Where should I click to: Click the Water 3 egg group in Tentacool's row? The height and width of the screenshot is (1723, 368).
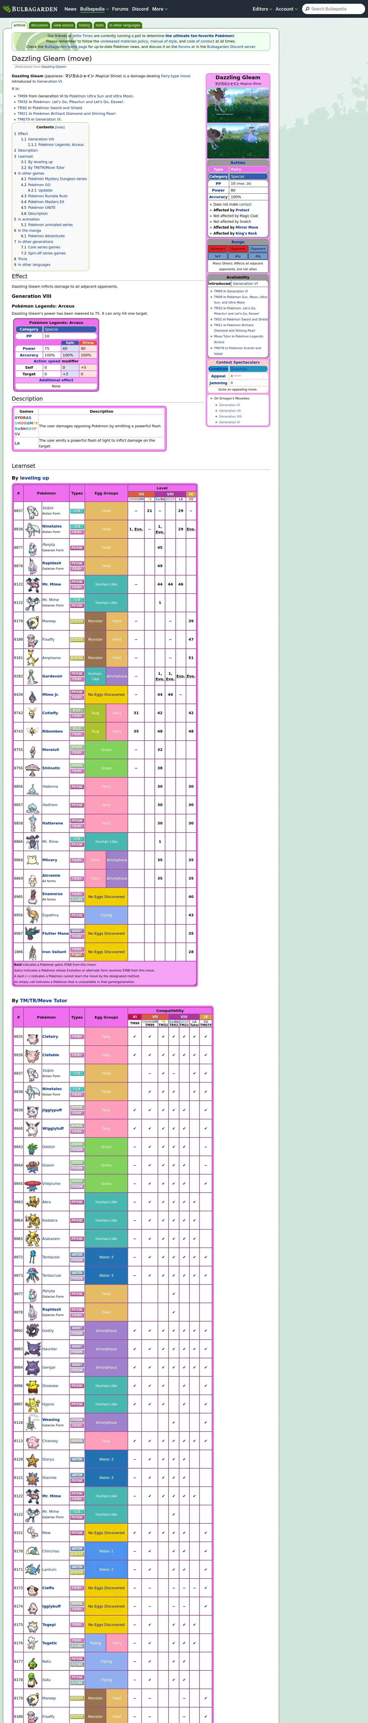point(106,1258)
